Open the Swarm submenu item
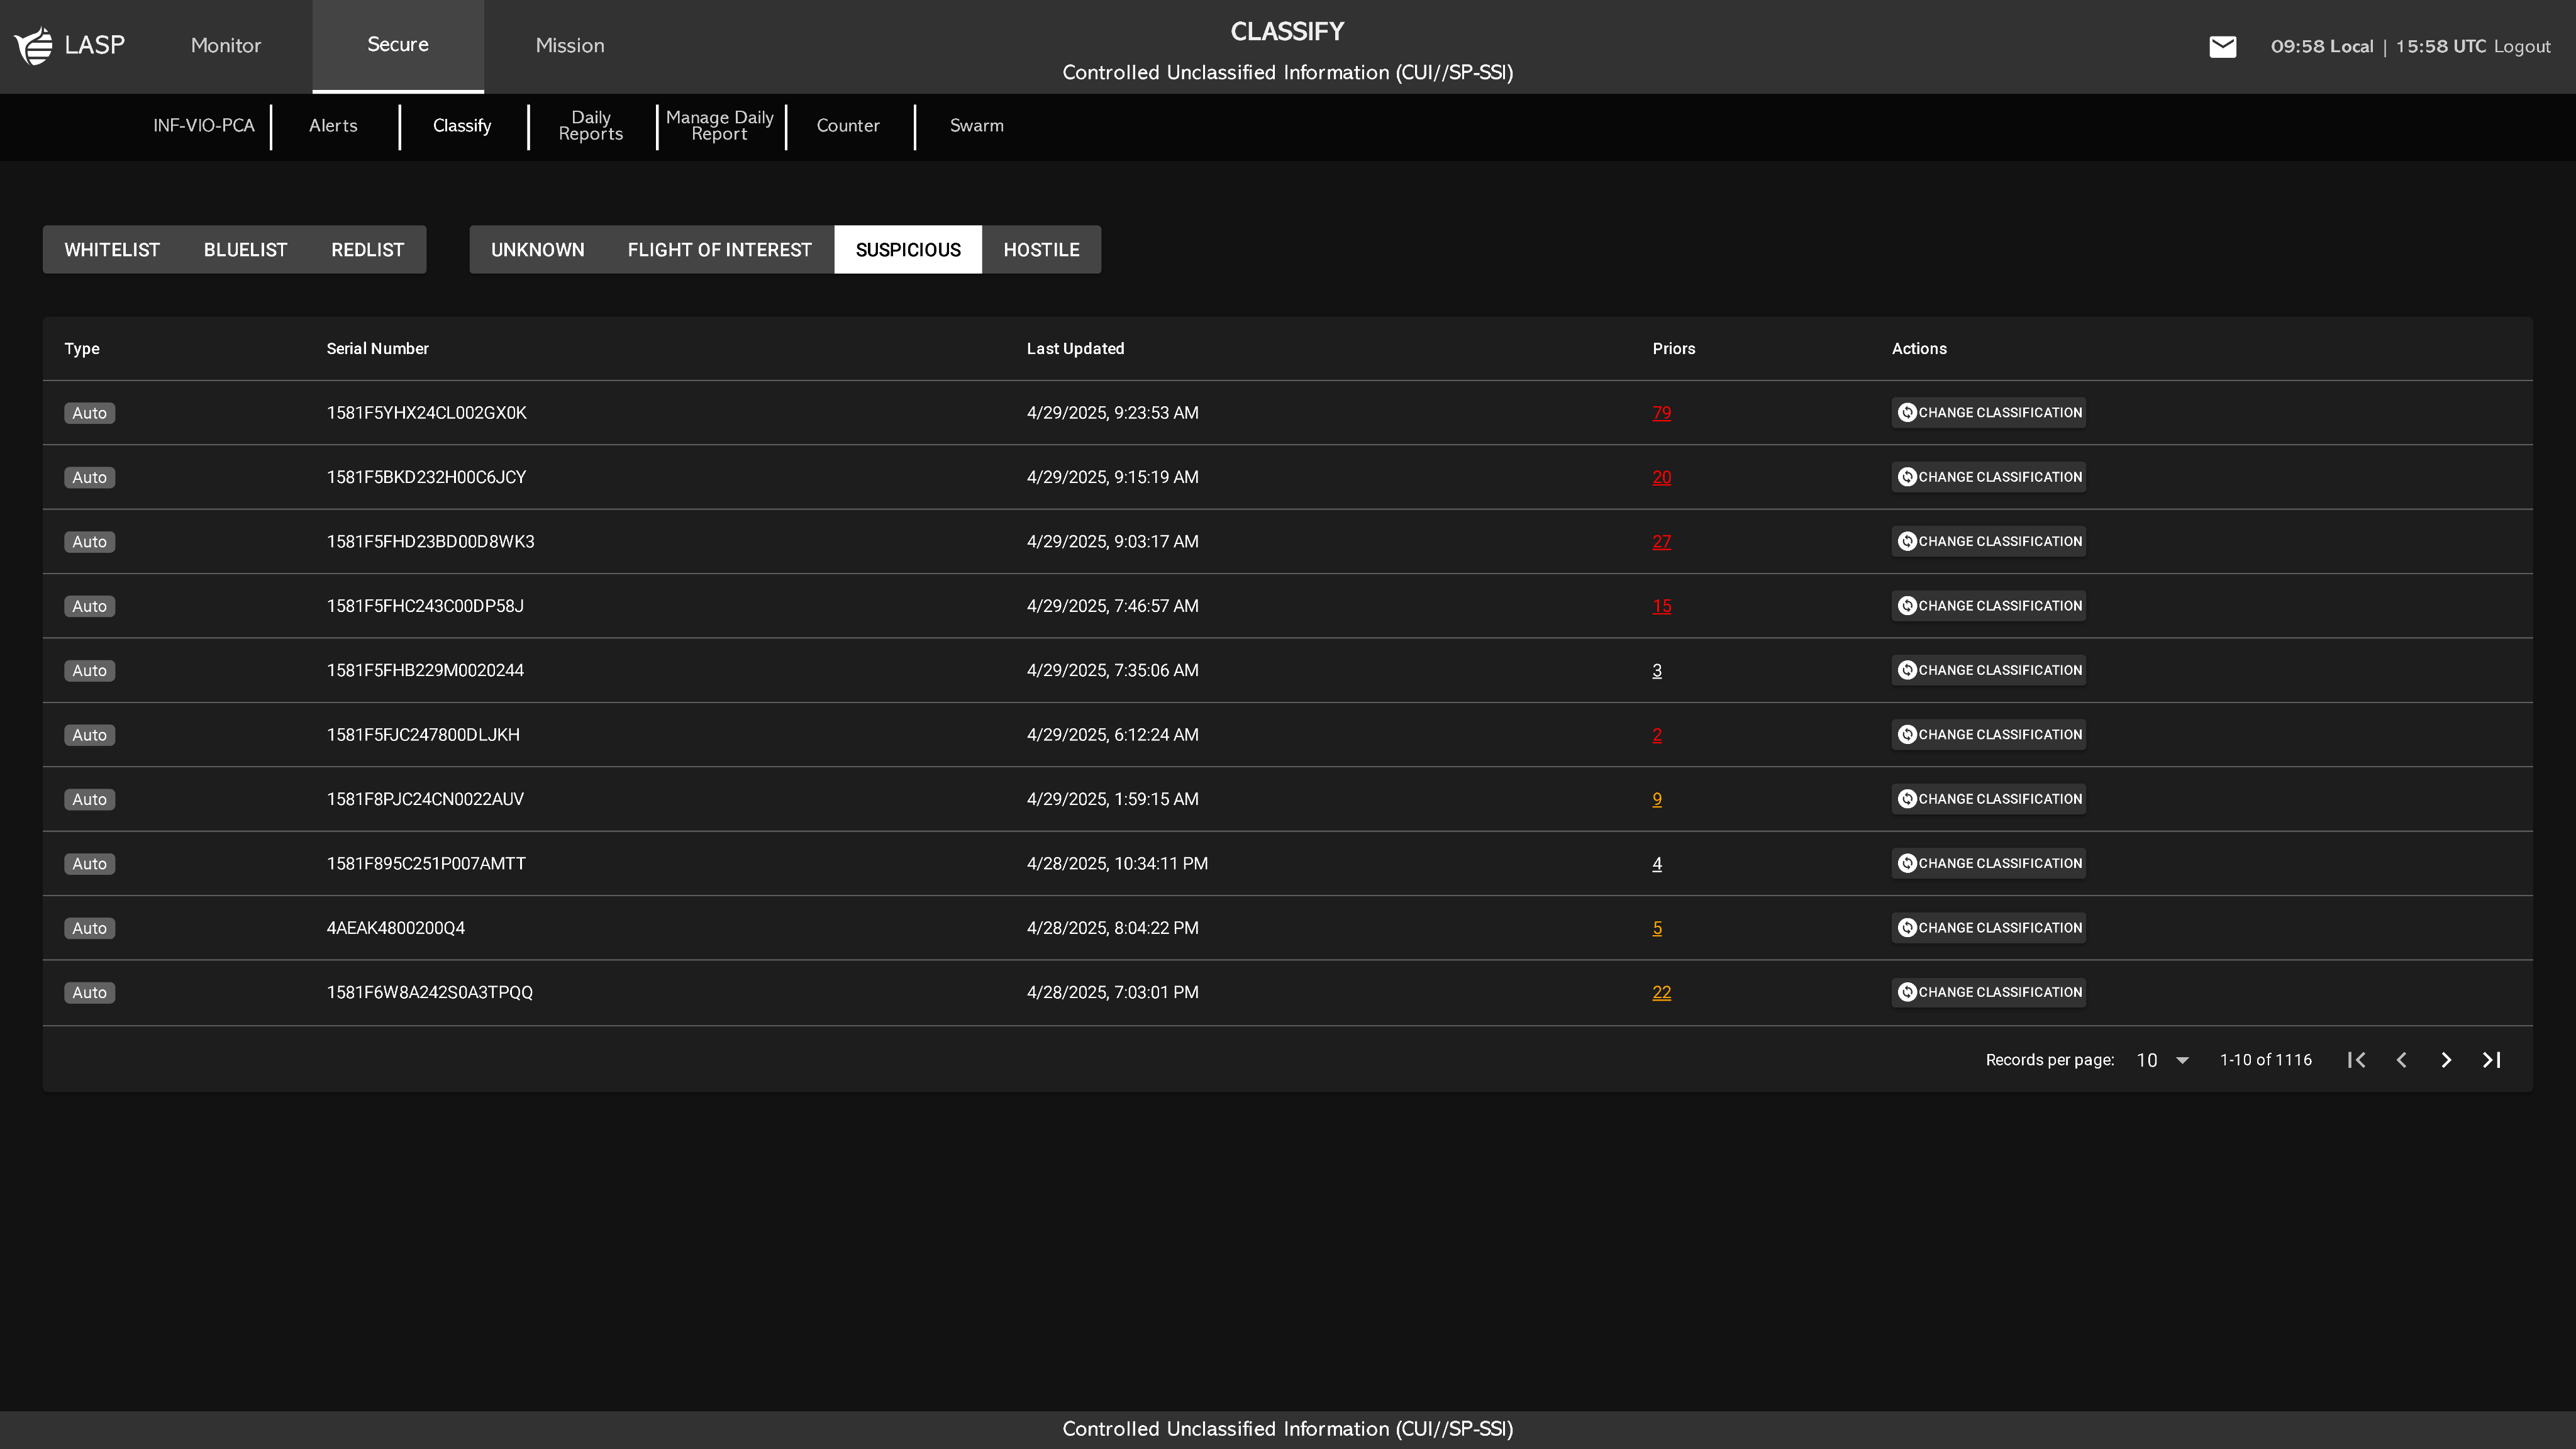Image resolution: width=2576 pixels, height=1449 pixels. (x=977, y=126)
